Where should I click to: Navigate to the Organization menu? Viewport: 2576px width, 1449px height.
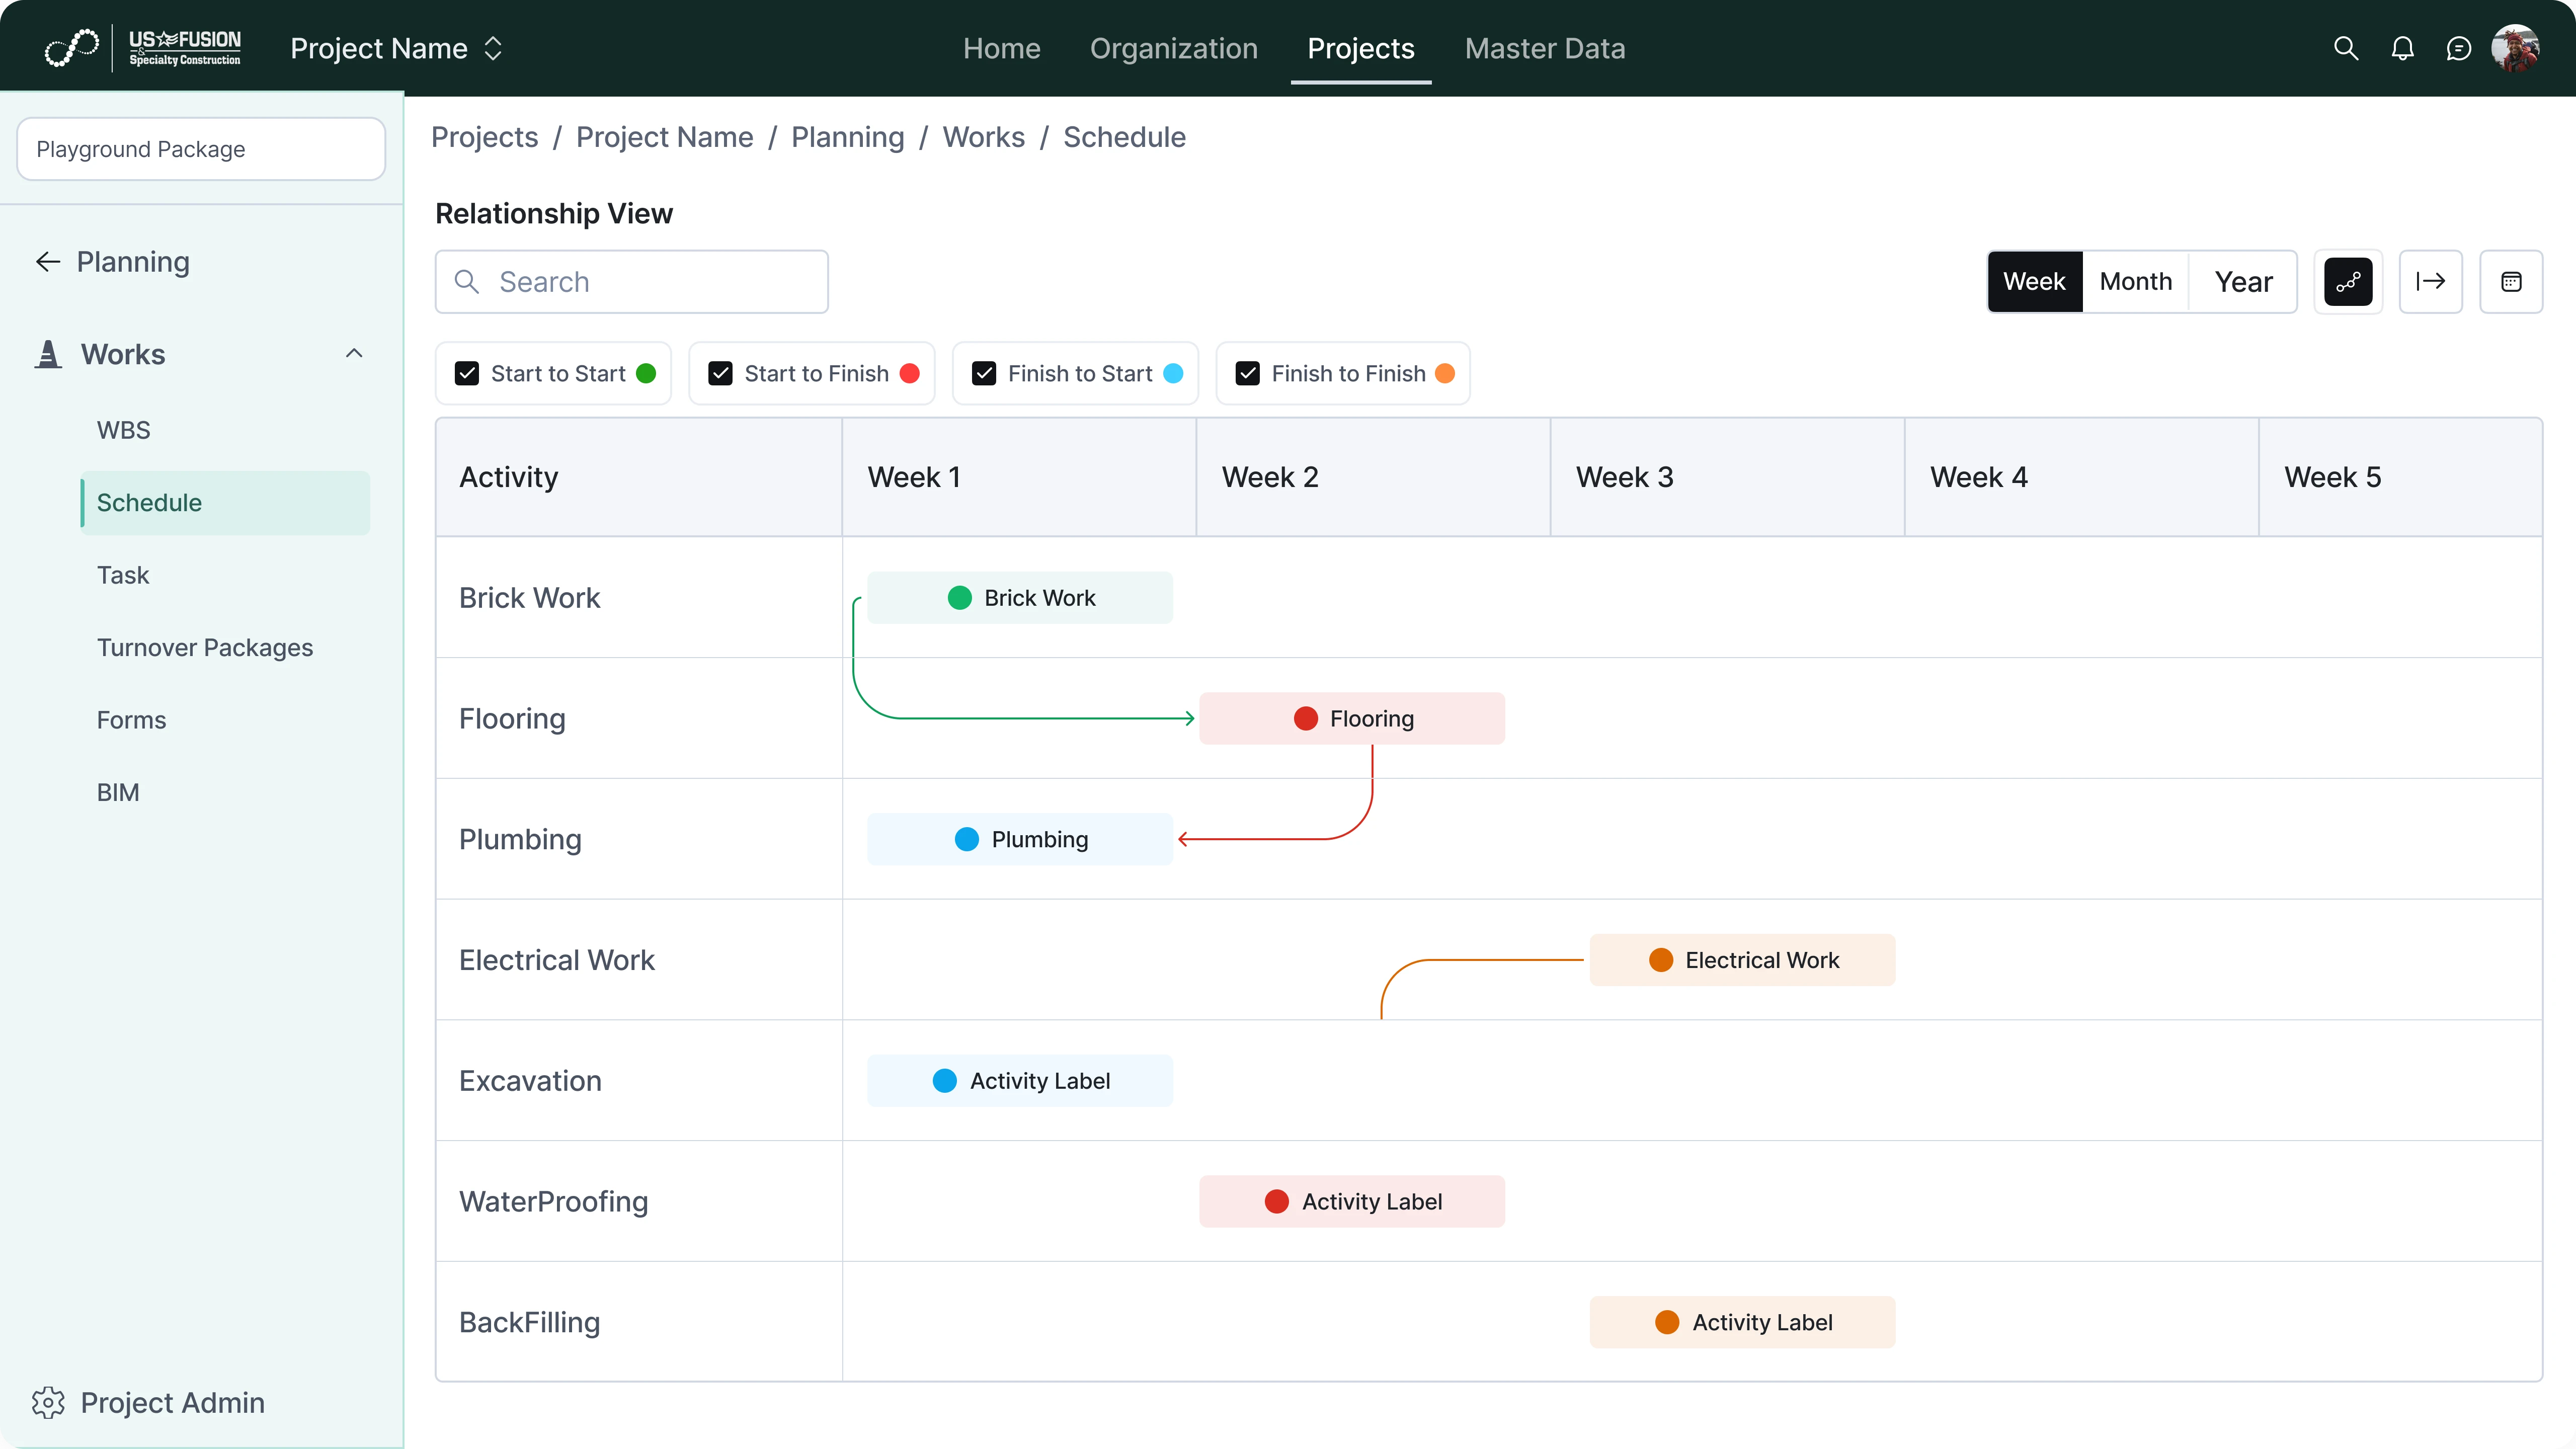[x=1173, y=48]
